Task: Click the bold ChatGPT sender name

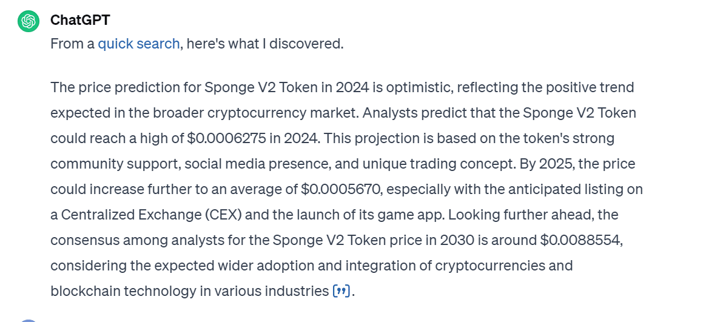Action: click(x=80, y=20)
